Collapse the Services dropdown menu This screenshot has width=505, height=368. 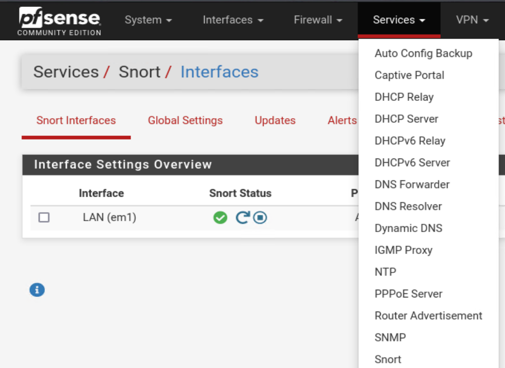(x=399, y=20)
